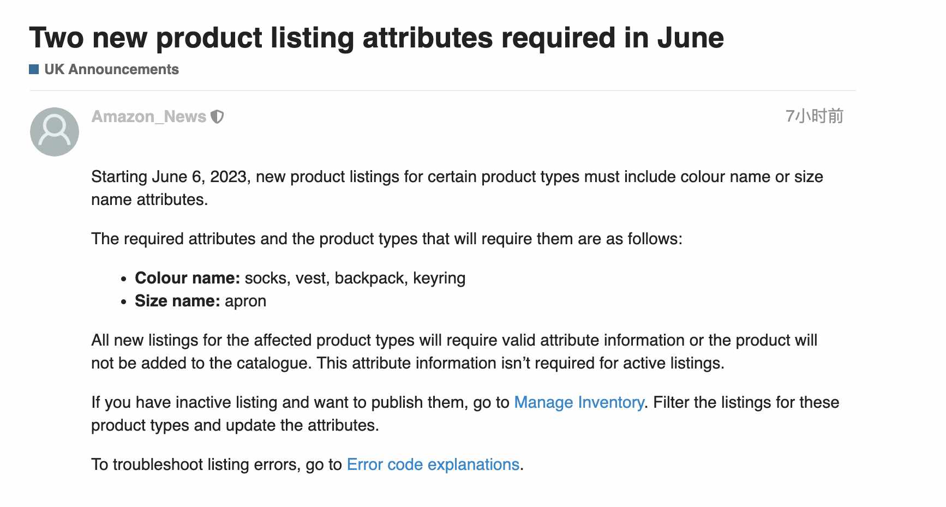Follow the Manage Inventory link
Image resolution: width=946 pixels, height=507 pixels.
click(x=579, y=402)
